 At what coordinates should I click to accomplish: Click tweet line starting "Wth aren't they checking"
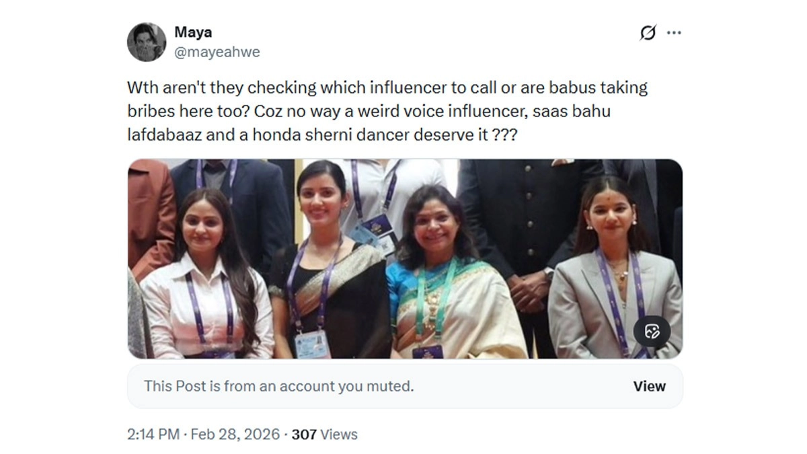[x=387, y=87]
